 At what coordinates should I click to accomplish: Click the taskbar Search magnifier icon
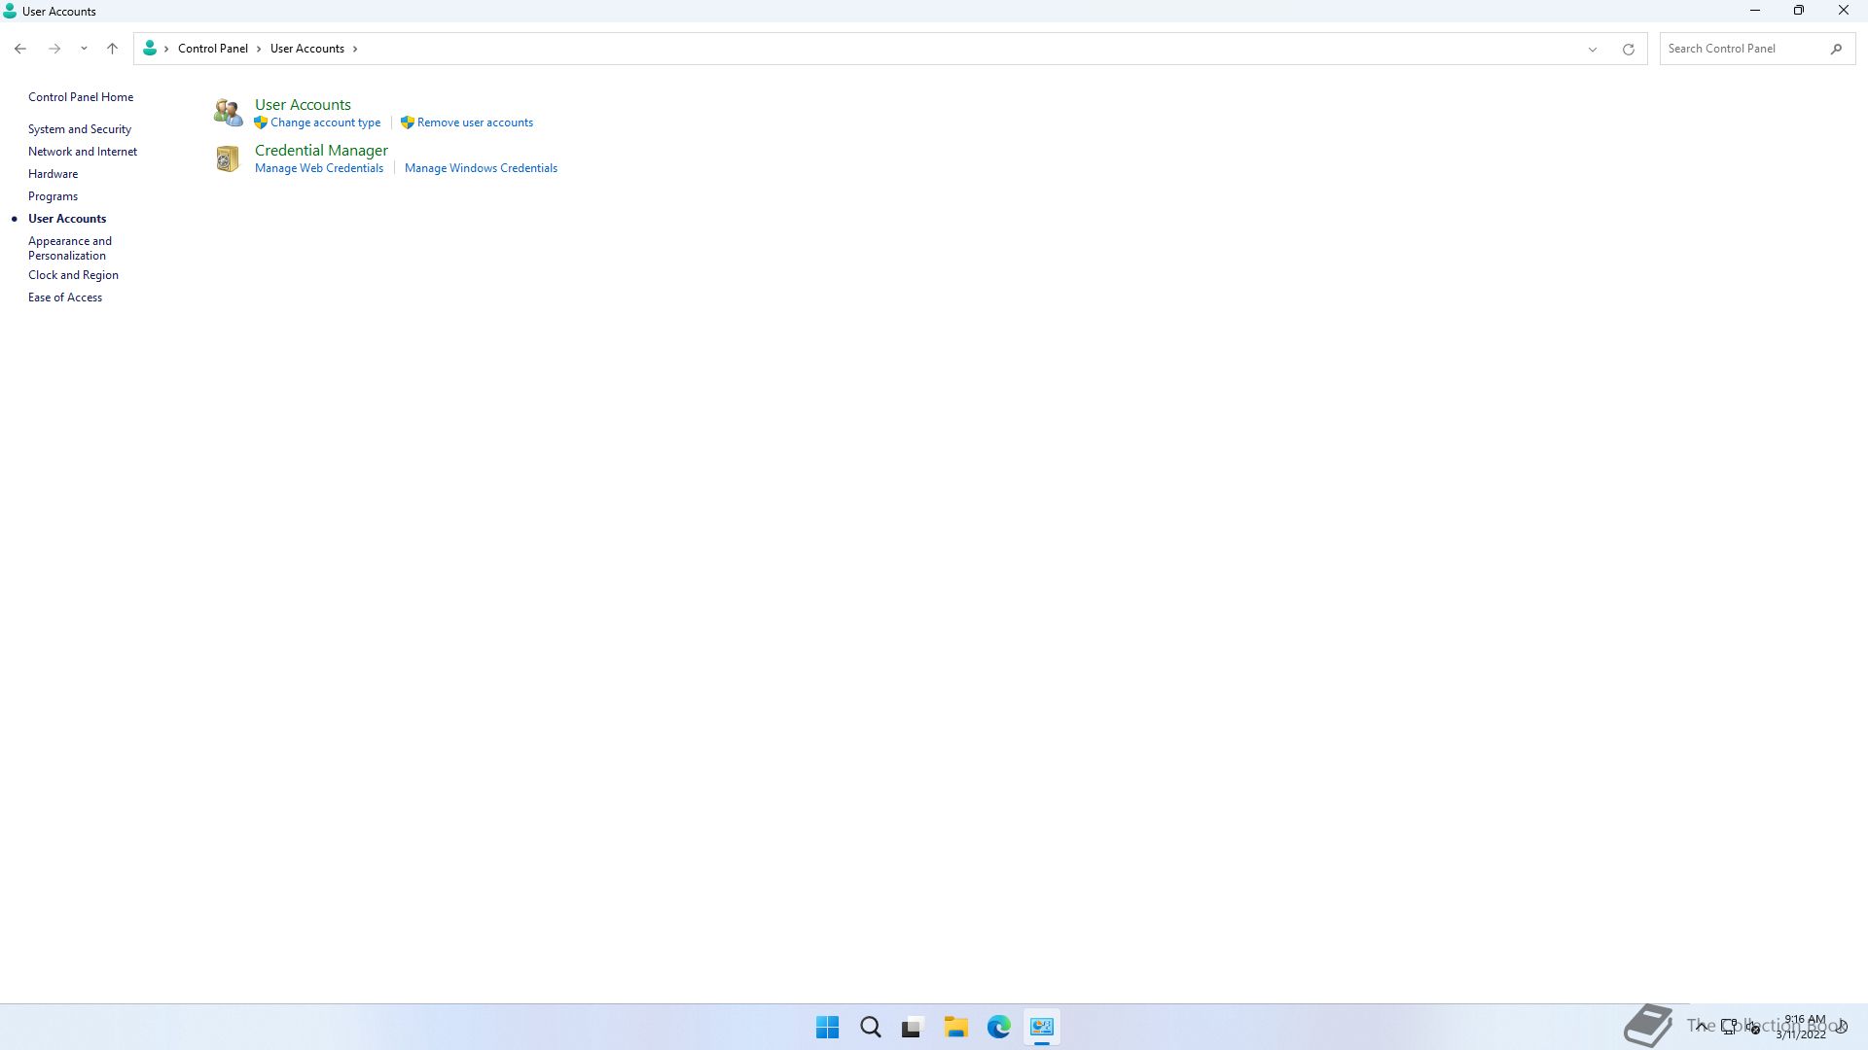pos(870,1027)
